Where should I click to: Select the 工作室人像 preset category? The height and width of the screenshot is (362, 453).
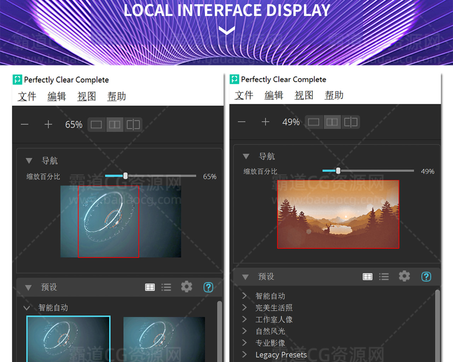[274, 319]
